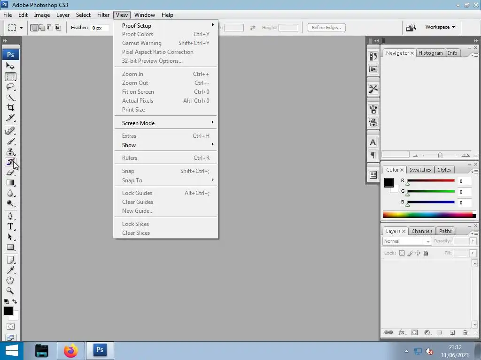The width and height of the screenshot is (481, 360).
Task: Select the Move tool
Action: (x=10, y=66)
